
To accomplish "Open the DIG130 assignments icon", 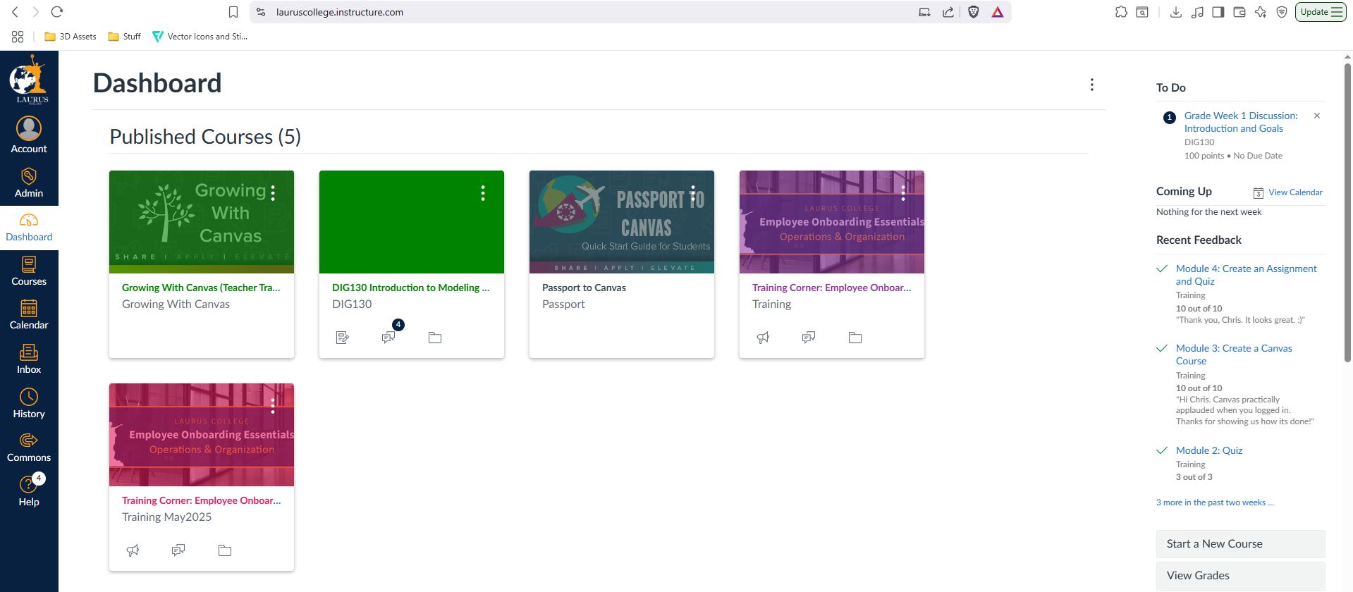I will 343,338.
